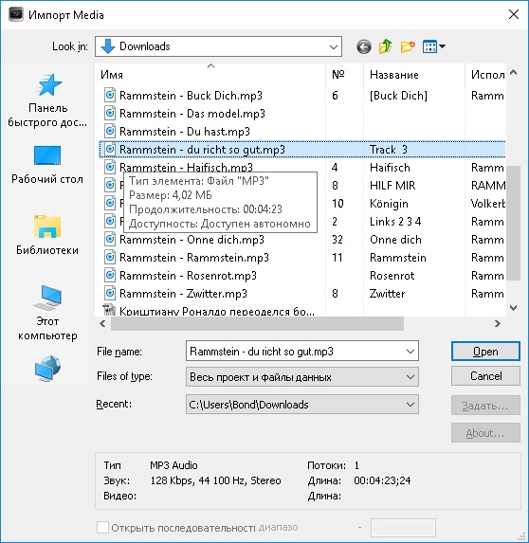Select Rammstein - Das model.mp3 file
The height and width of the screenshot is (543, 529).
(x=192, y=113)
